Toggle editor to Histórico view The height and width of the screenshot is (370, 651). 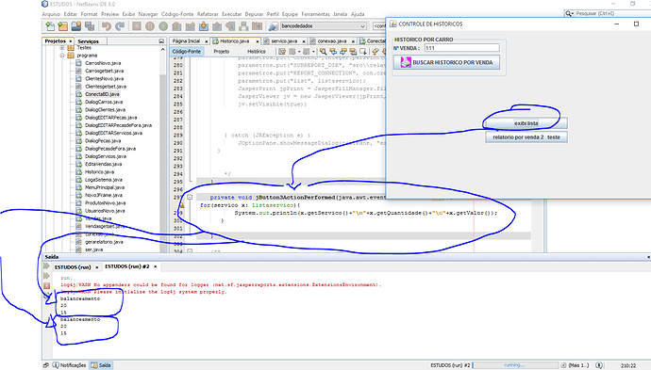[257, 52]
